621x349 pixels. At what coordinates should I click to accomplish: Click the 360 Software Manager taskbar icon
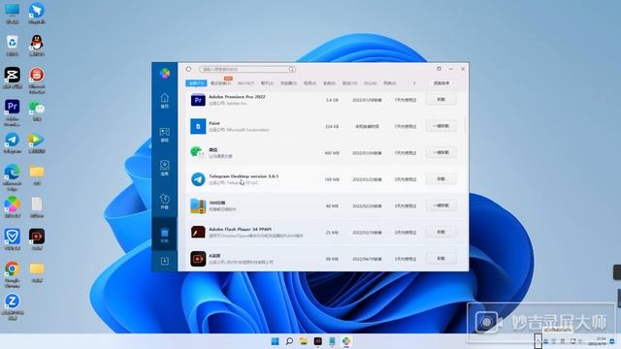pyautogui.click(x=346, y=341)
